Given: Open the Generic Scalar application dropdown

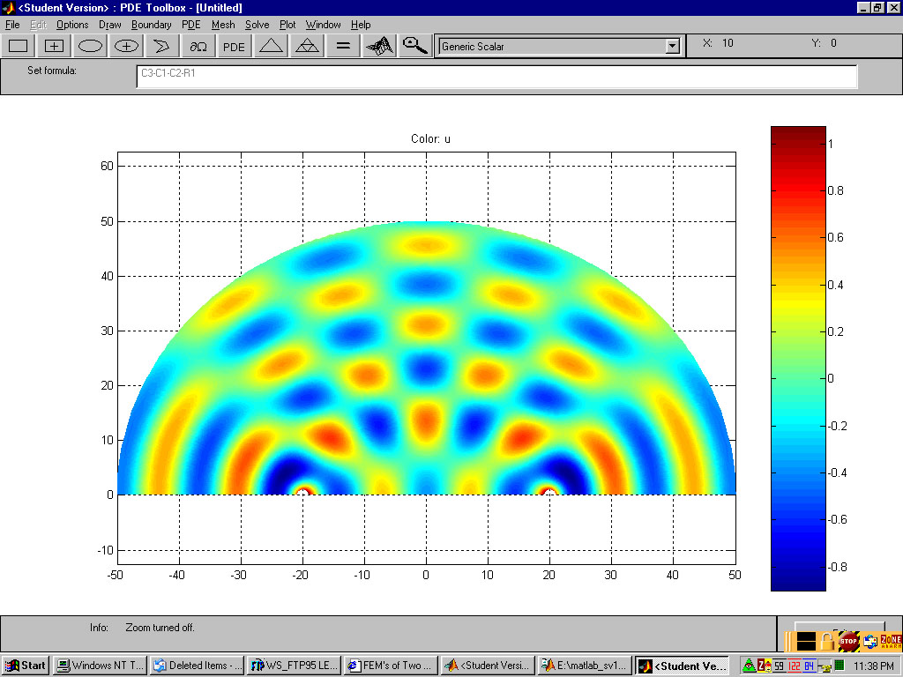Looking at the screenshot, I should [x=673, y=47].
